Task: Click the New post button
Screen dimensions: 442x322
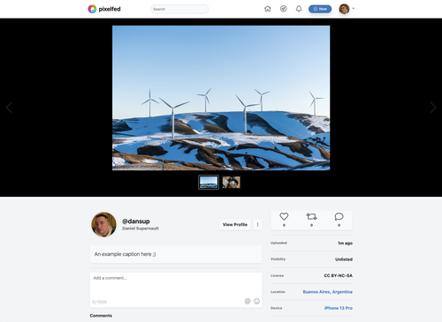Action: pos(320,9)
